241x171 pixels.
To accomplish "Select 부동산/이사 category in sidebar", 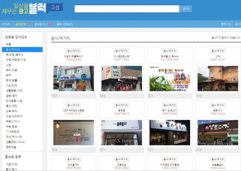I will pyautogui.click(x=13, y=121).
